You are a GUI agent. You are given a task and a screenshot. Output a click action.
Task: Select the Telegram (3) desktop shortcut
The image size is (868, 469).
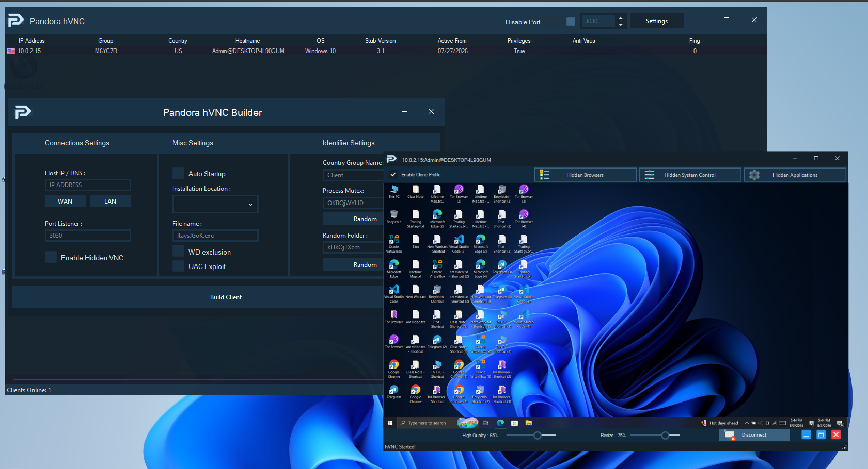tap(502, 266)
